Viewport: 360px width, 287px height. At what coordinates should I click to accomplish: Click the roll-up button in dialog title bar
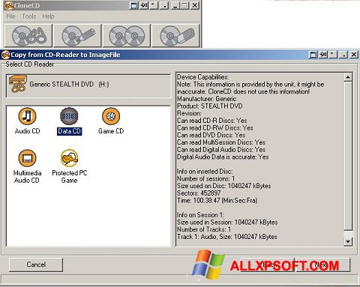pos(333,55)
